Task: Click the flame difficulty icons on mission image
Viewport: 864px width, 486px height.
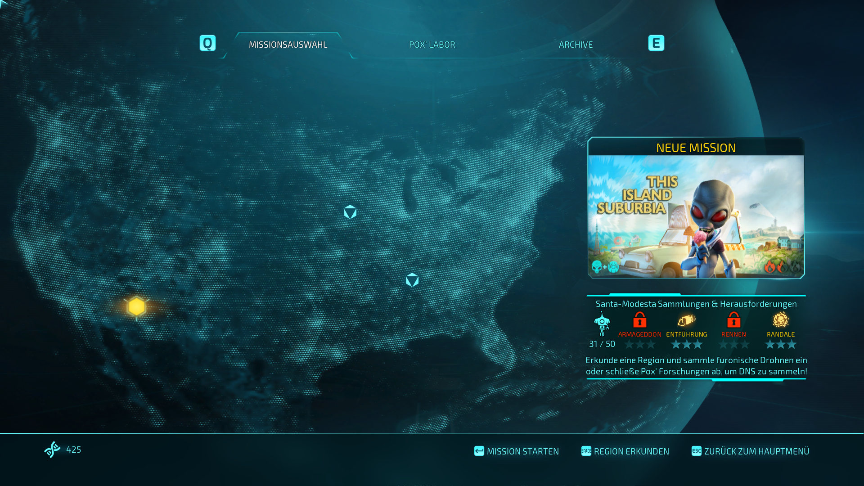Action: [783, 266]
